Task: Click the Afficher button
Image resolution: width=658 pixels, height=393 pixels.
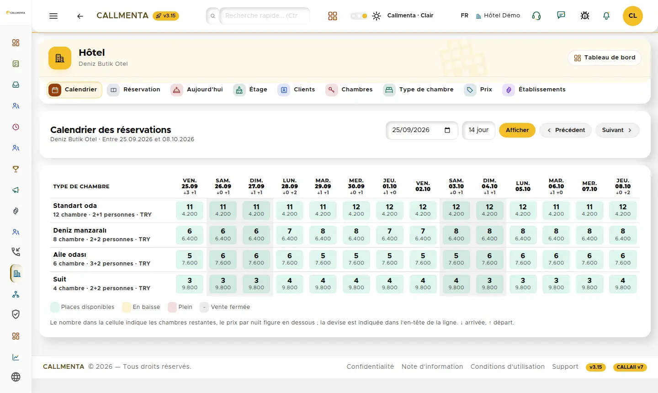Action: click(517, 130)
